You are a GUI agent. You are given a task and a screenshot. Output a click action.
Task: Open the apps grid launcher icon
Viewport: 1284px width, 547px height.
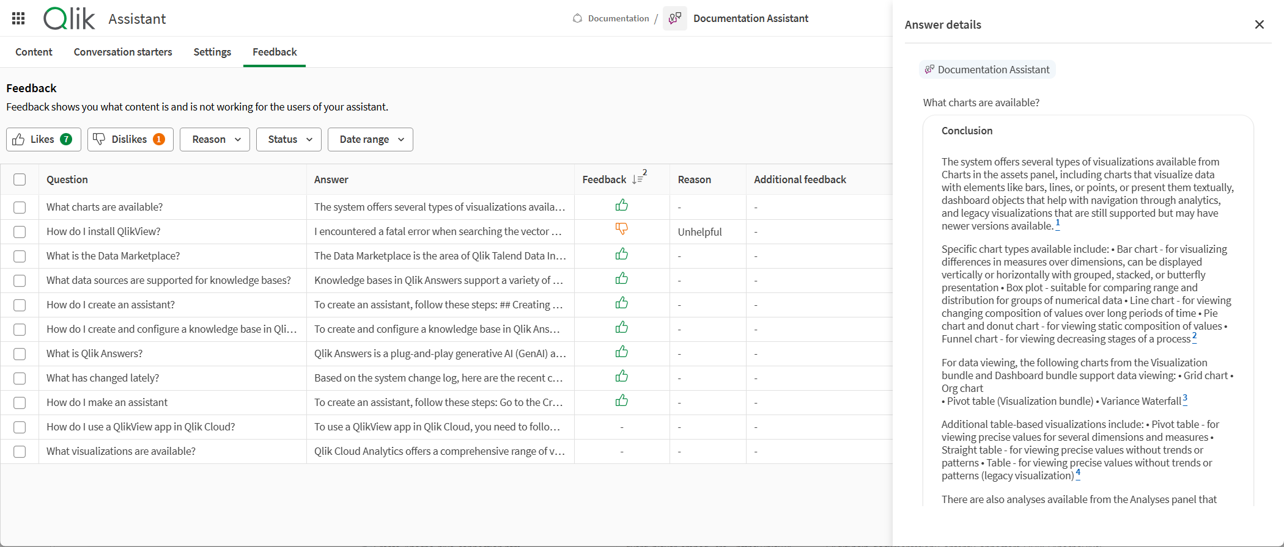18,18
